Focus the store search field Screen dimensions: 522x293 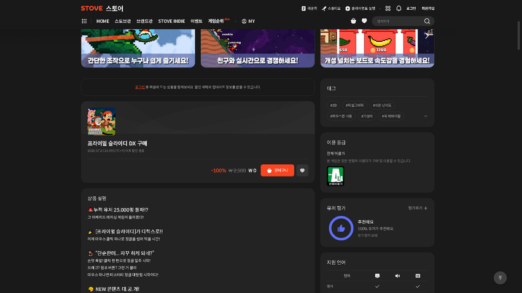point(399,21)
